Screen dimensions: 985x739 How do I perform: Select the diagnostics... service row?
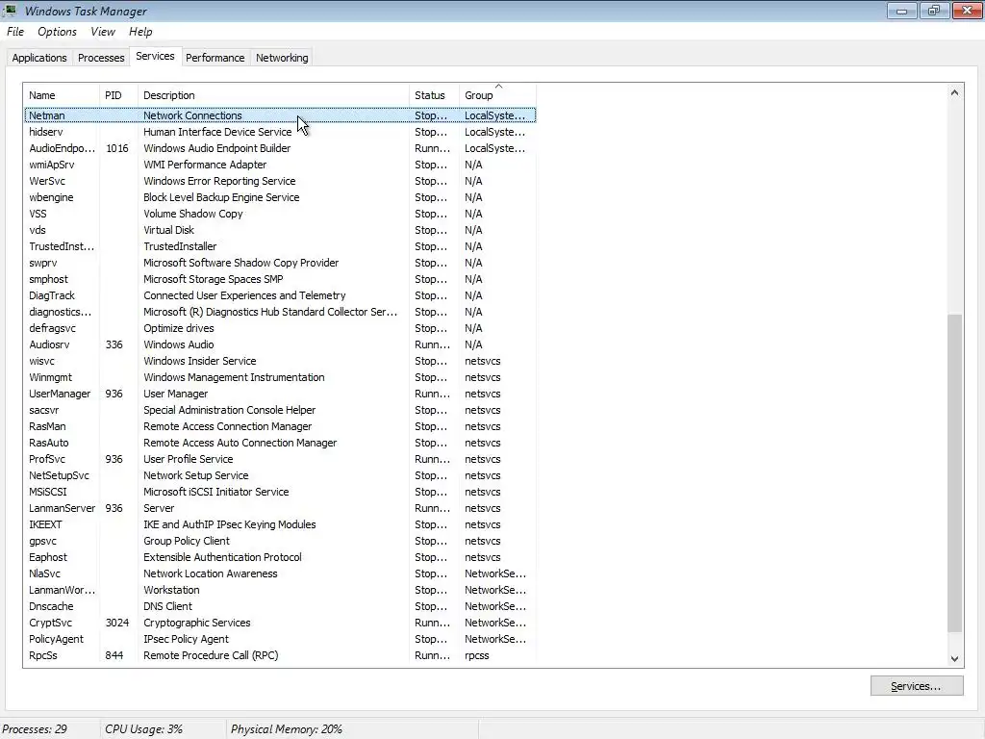(280, 312)
